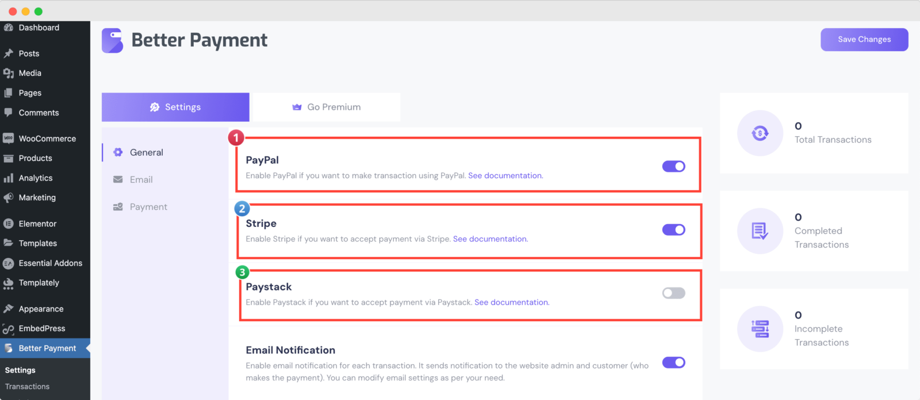
Task: Click the Email envelope icon
Action: click(x=118, y=179)
